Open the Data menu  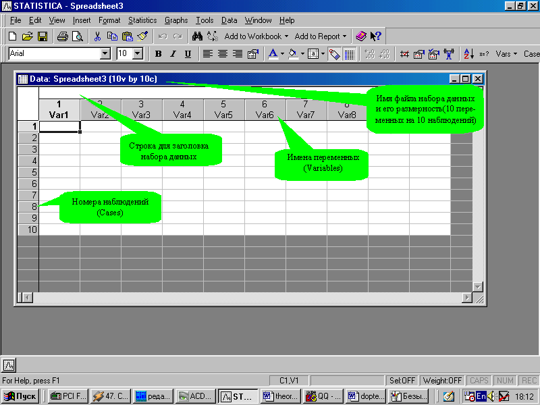coord(229,20)
